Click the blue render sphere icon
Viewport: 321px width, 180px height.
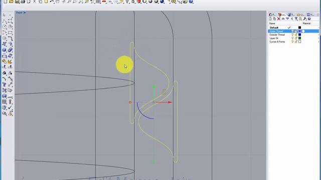click(162, 1)
